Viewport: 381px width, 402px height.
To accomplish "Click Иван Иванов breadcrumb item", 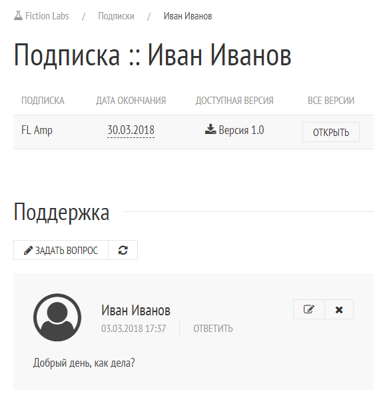I will click(x=188, y=16).
